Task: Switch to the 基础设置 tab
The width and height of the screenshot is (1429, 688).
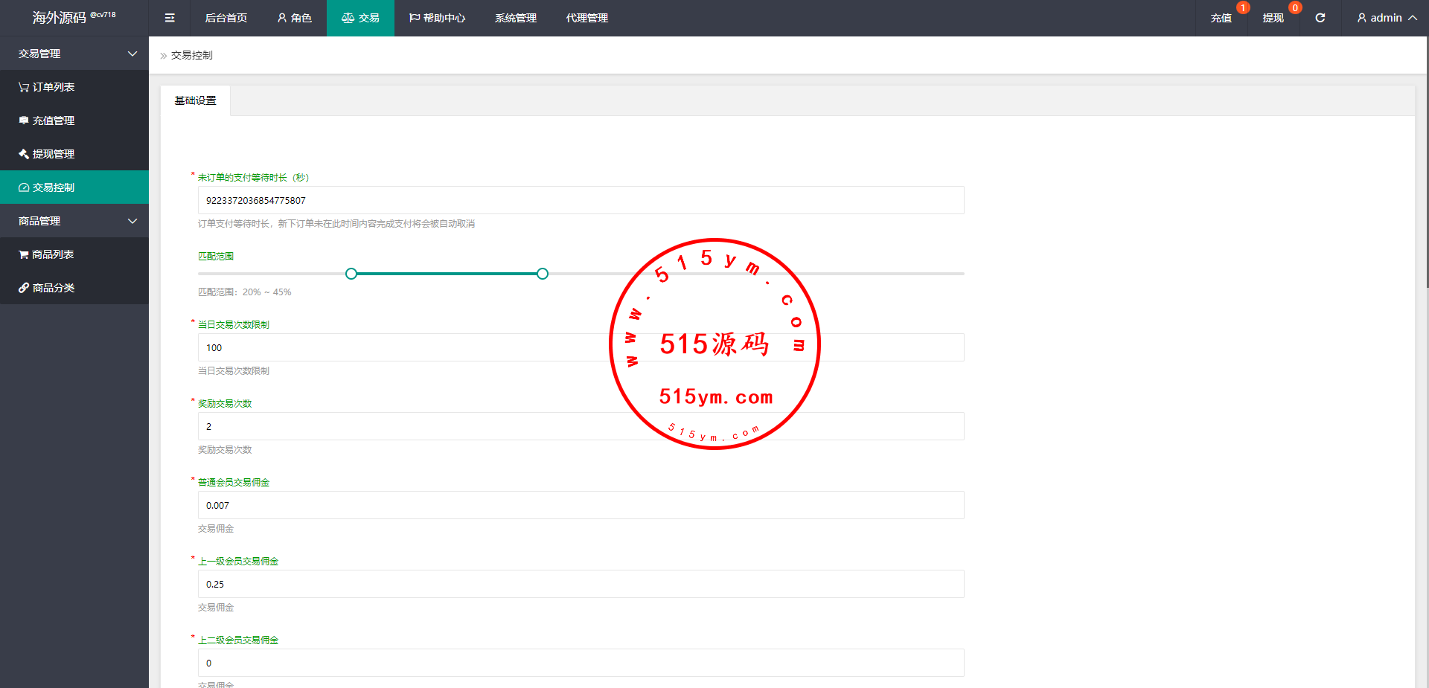Action: (x=195, y=100)
